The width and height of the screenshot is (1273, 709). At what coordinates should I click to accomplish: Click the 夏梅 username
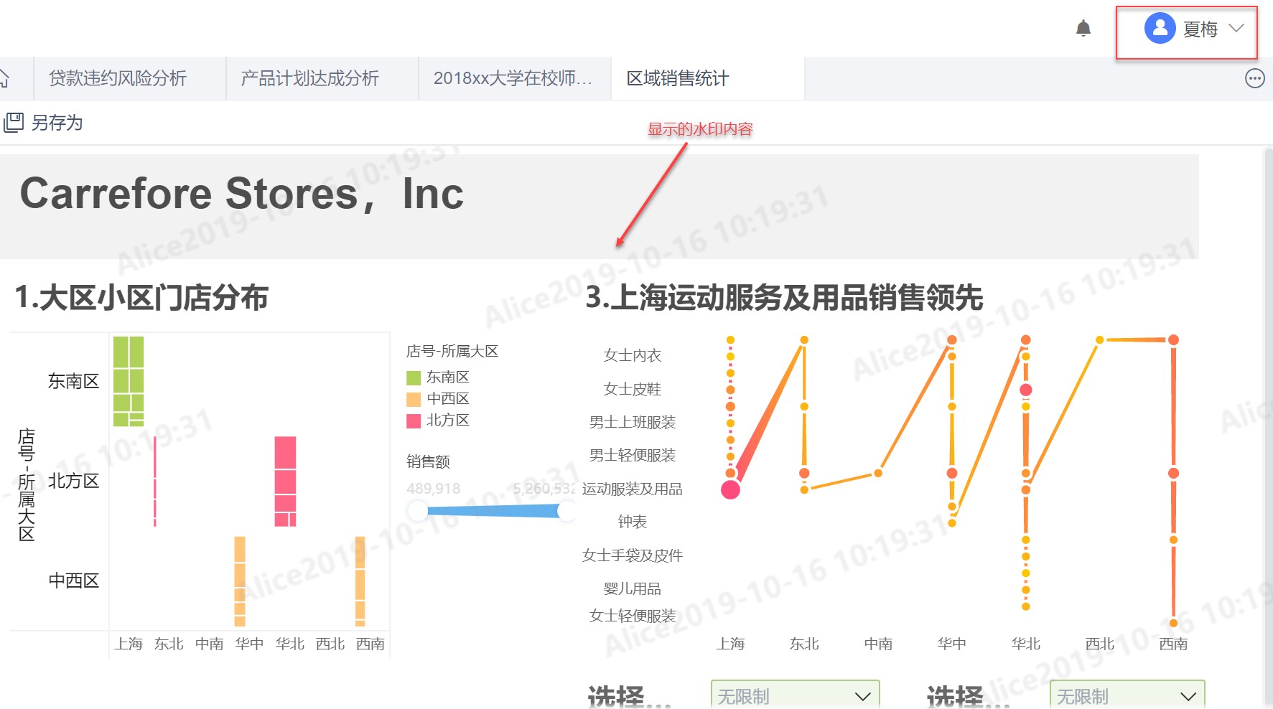pyautogui.click(x=1200, y=29)
